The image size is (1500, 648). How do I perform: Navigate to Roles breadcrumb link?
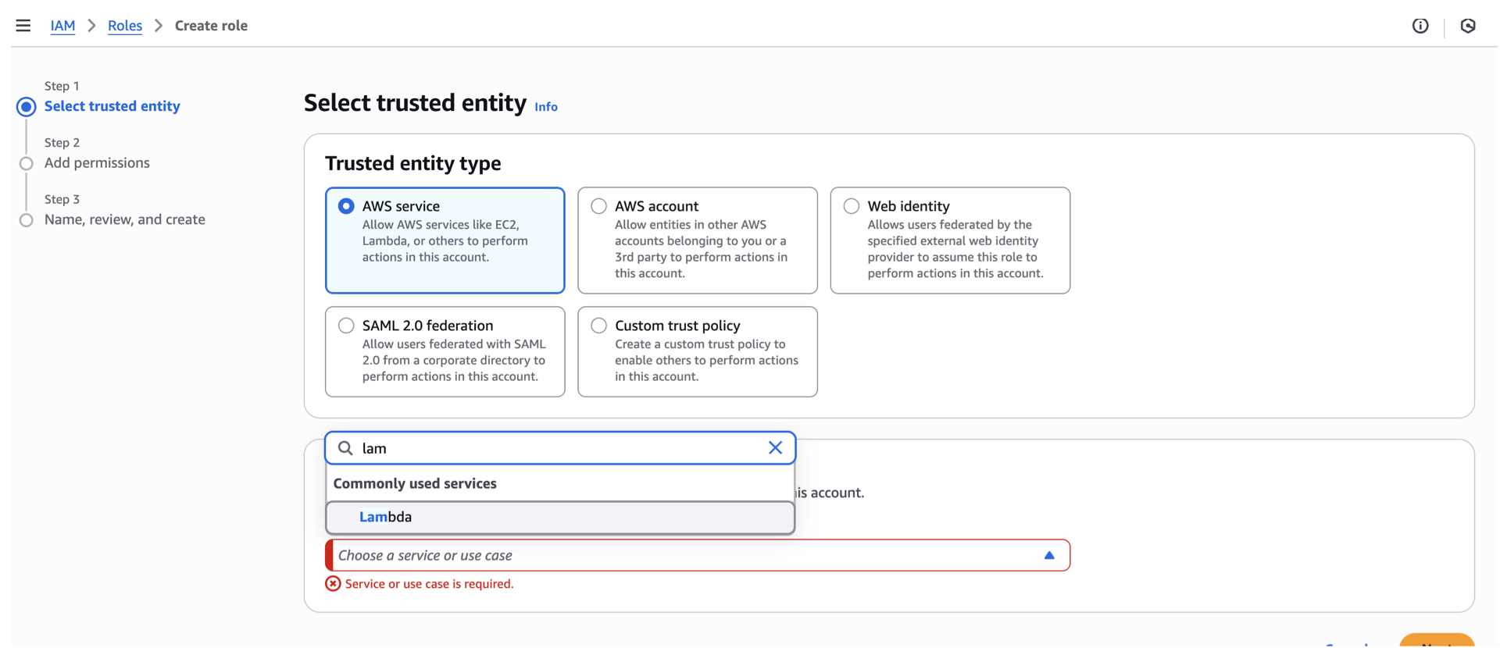click(x=125, y=26)
